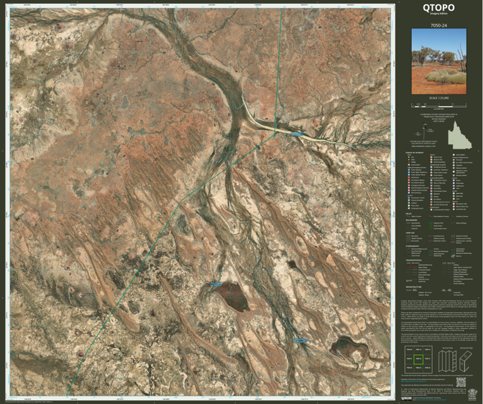
Task: Click the INFRASTRUCTURE legend heading
Action: pyautogui.click(x=414, y=287)
